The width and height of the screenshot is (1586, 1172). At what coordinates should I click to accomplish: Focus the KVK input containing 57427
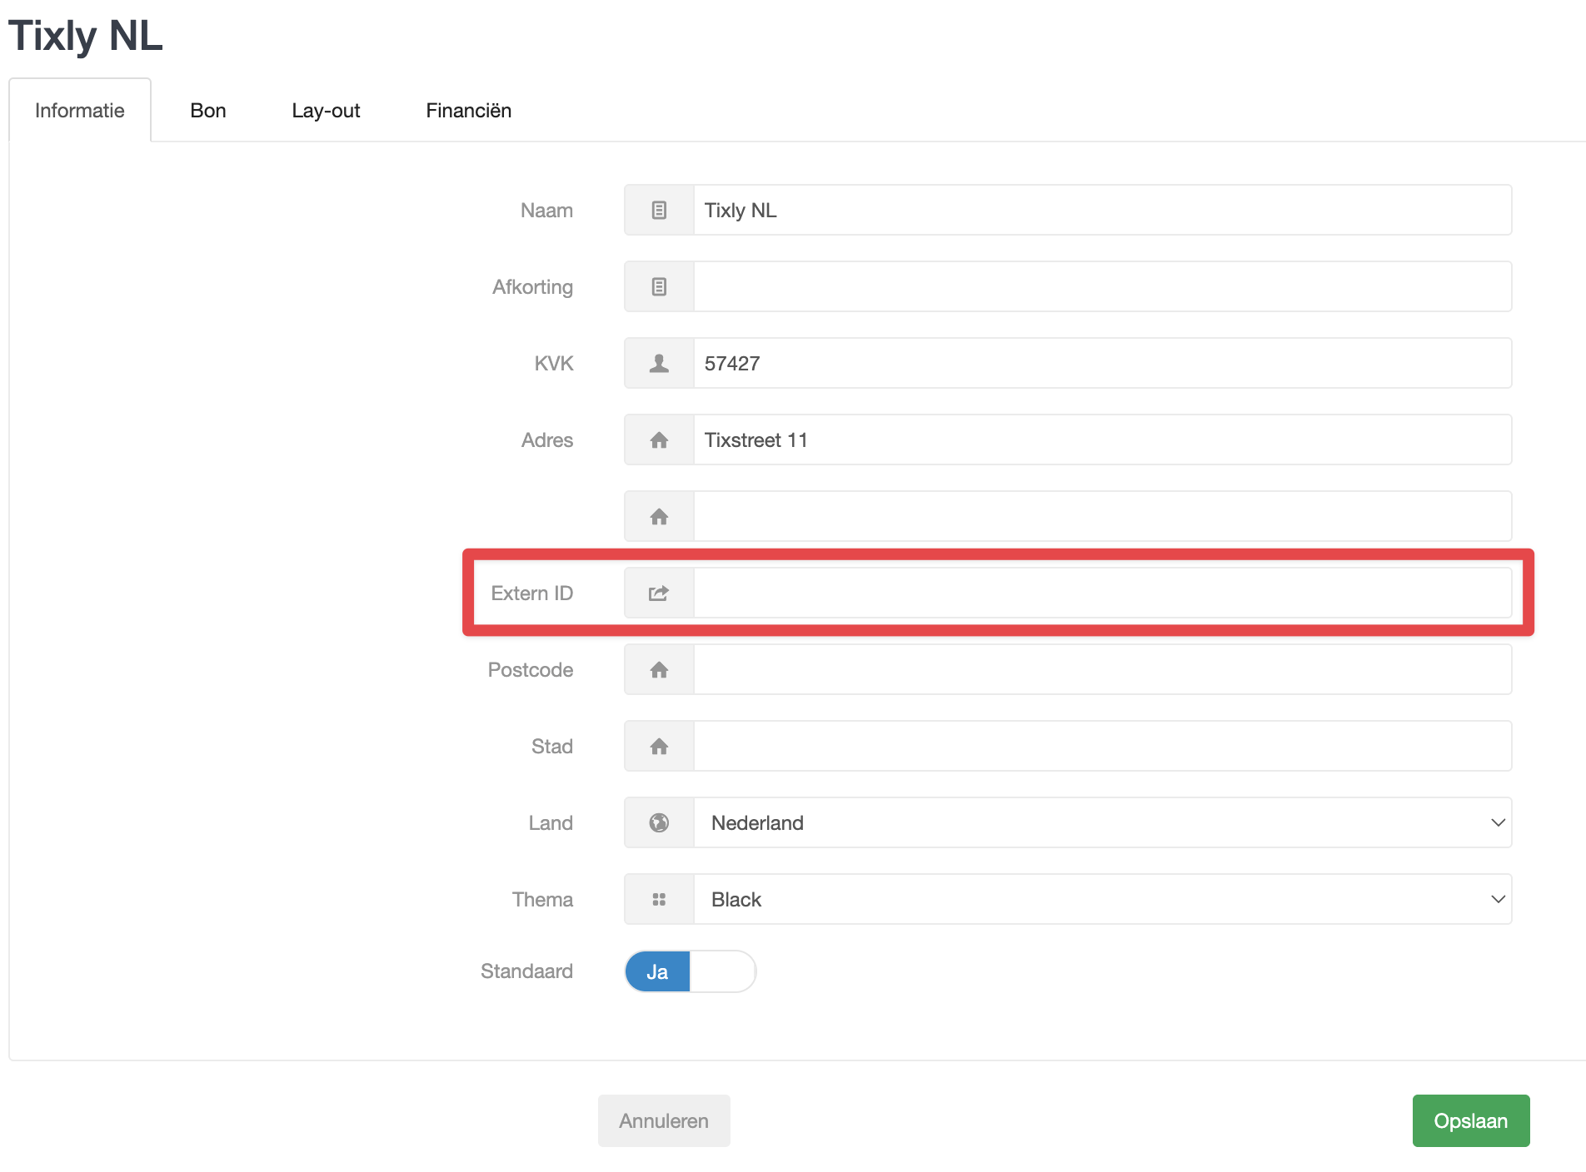[x=1103, y=364]
